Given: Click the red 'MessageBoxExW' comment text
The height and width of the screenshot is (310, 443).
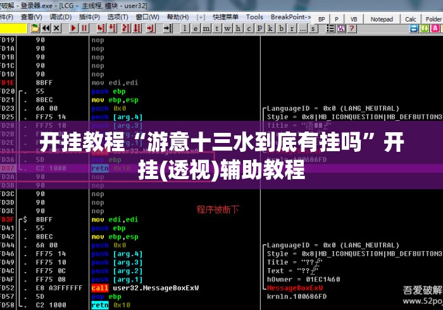Looking at the screenshot, I should coord(295,288).
